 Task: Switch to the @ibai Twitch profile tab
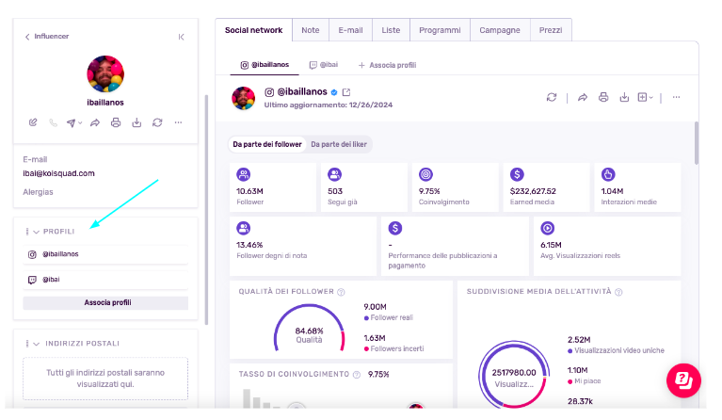(323, 65)
